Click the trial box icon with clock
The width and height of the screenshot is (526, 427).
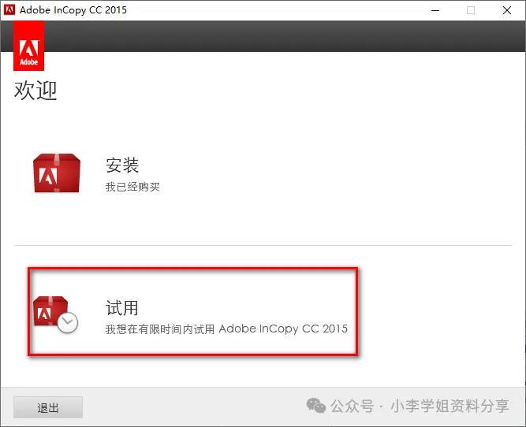(x=56, y=314)
